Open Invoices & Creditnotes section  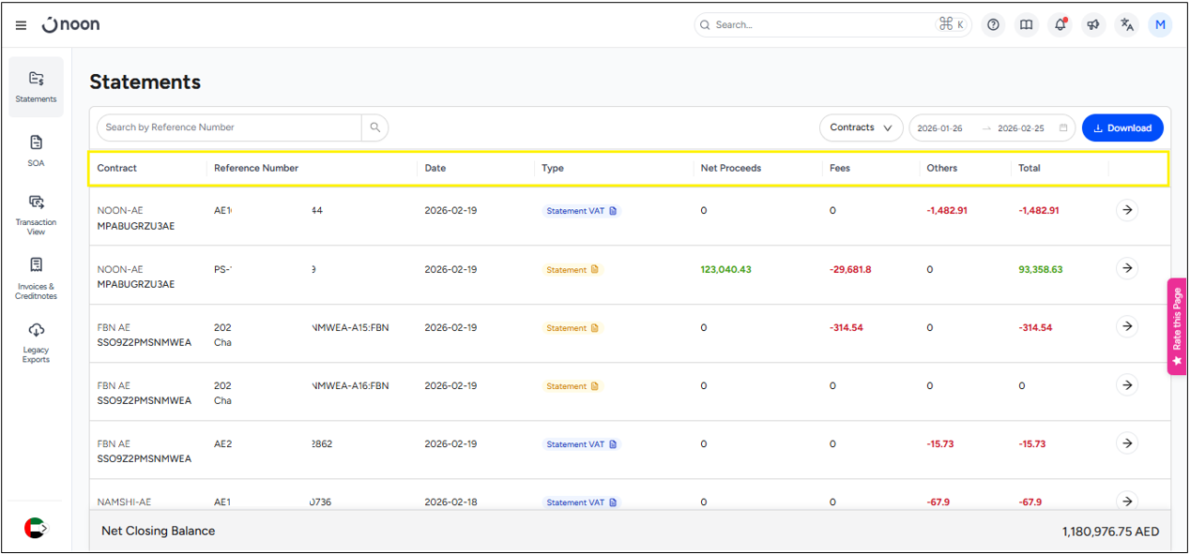(x=36, y=278)
